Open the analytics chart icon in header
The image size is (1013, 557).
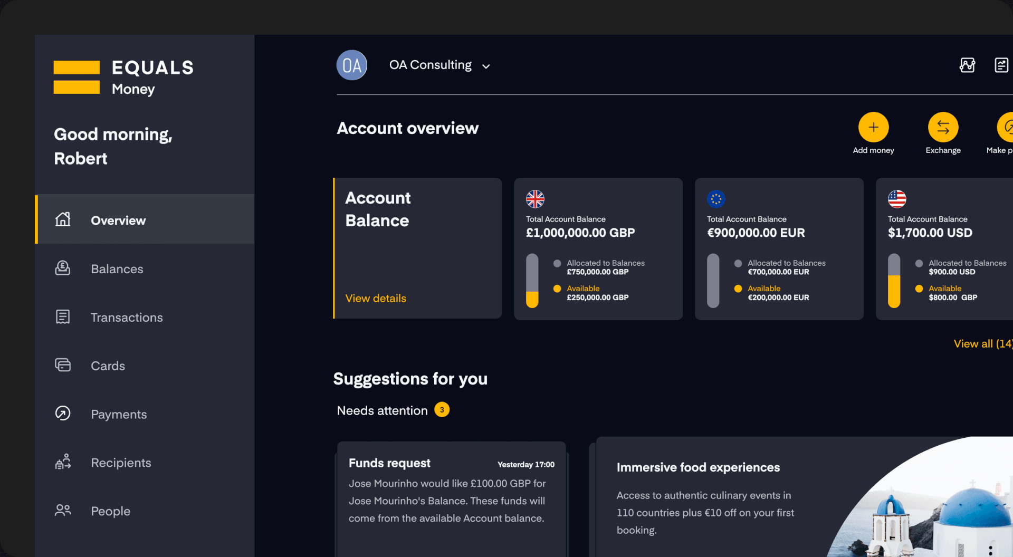pos(967,65)
